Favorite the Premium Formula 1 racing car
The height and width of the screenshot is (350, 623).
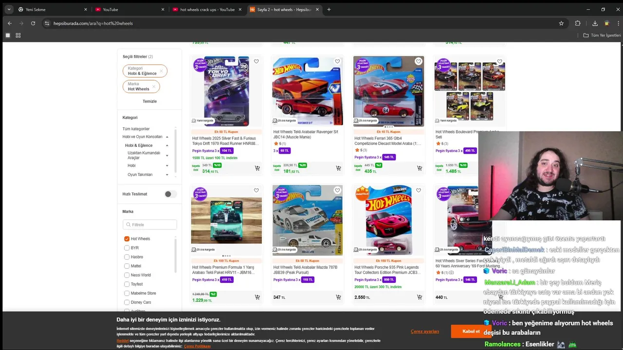click(256, 191)
